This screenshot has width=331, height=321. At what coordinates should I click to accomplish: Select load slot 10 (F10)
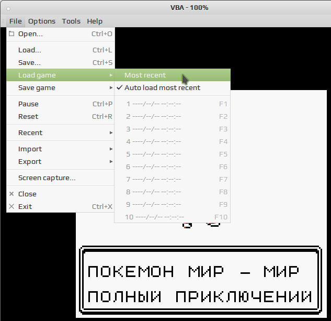pyautogui.click(x=172, y=217)
